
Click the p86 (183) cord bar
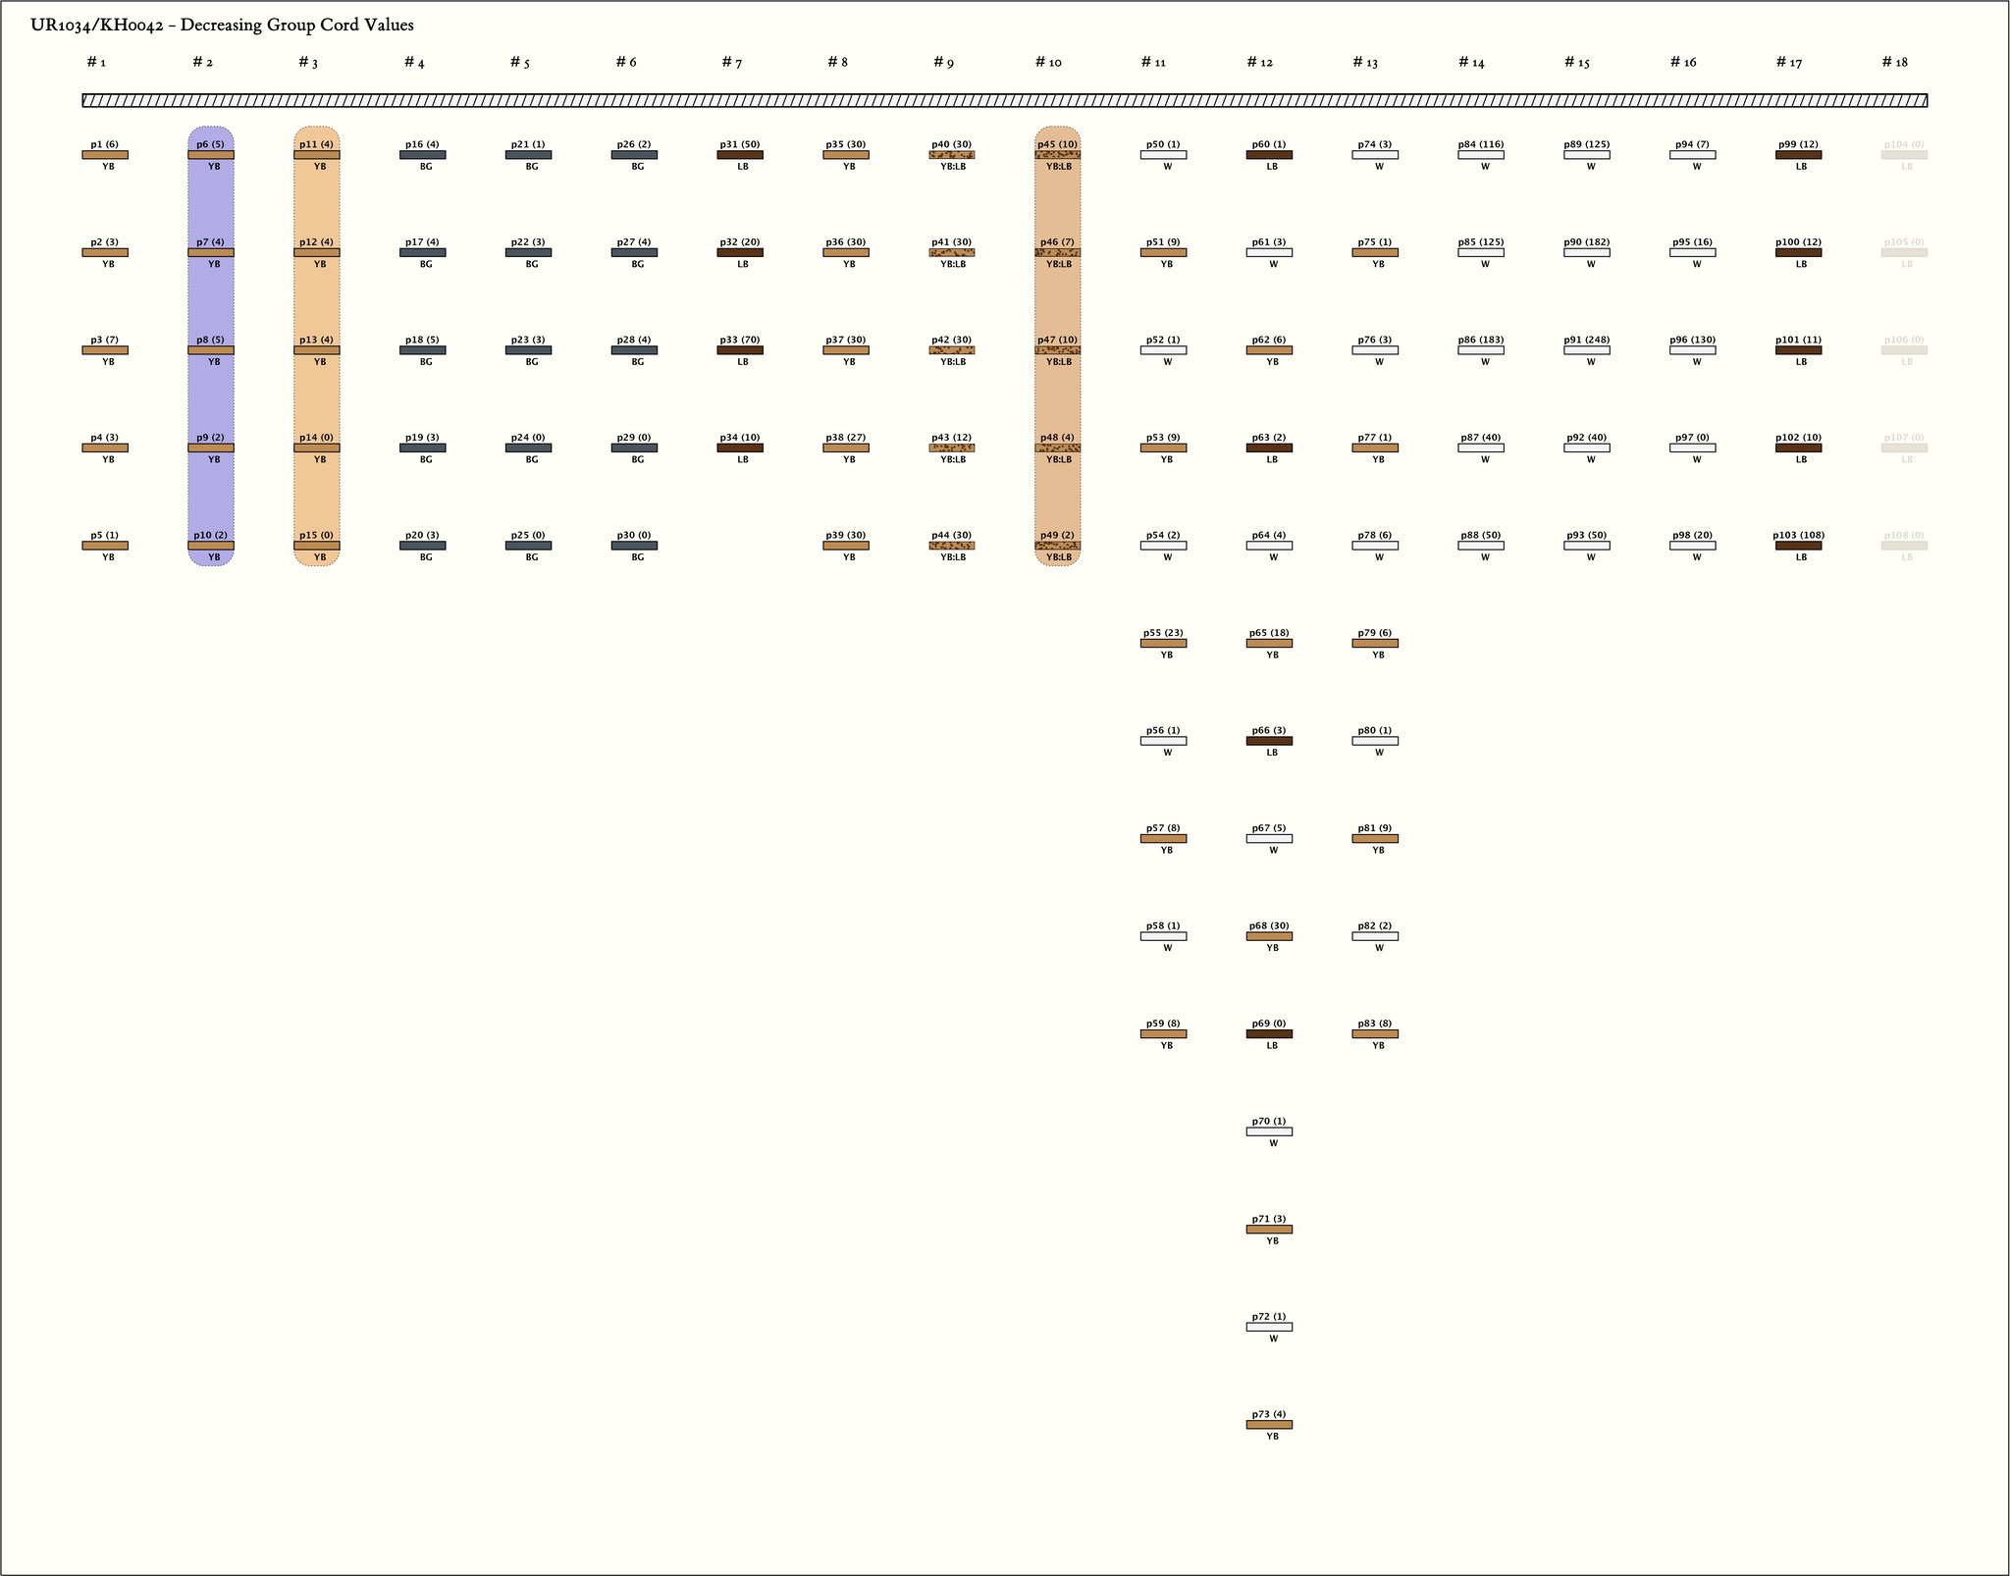1480,350
